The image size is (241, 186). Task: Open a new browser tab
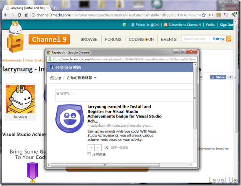point(54,8)
